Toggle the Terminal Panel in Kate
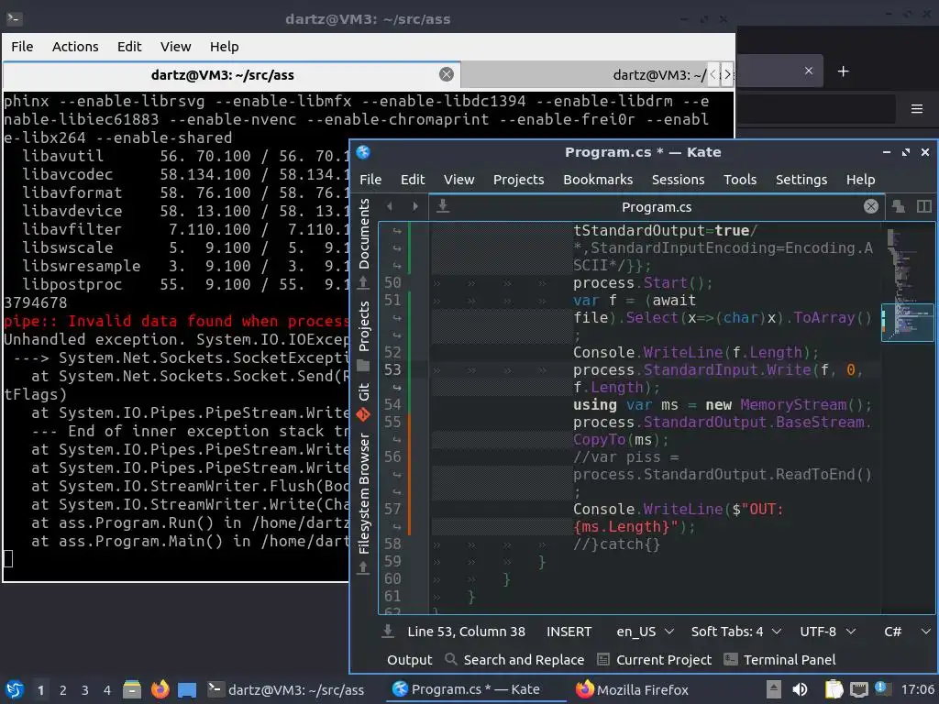This screenshot has height=704, width=939. [780, 660]
